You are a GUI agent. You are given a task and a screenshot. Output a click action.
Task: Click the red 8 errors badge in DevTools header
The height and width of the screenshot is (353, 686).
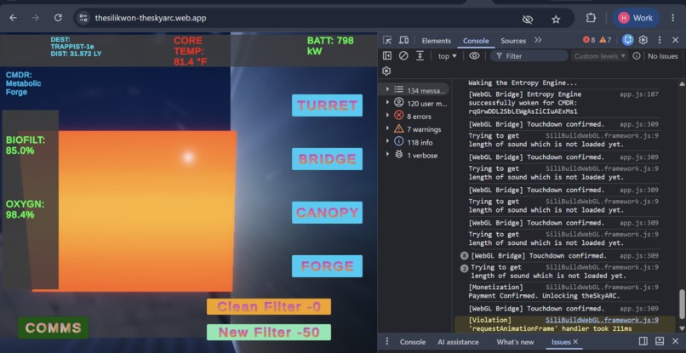589,40
